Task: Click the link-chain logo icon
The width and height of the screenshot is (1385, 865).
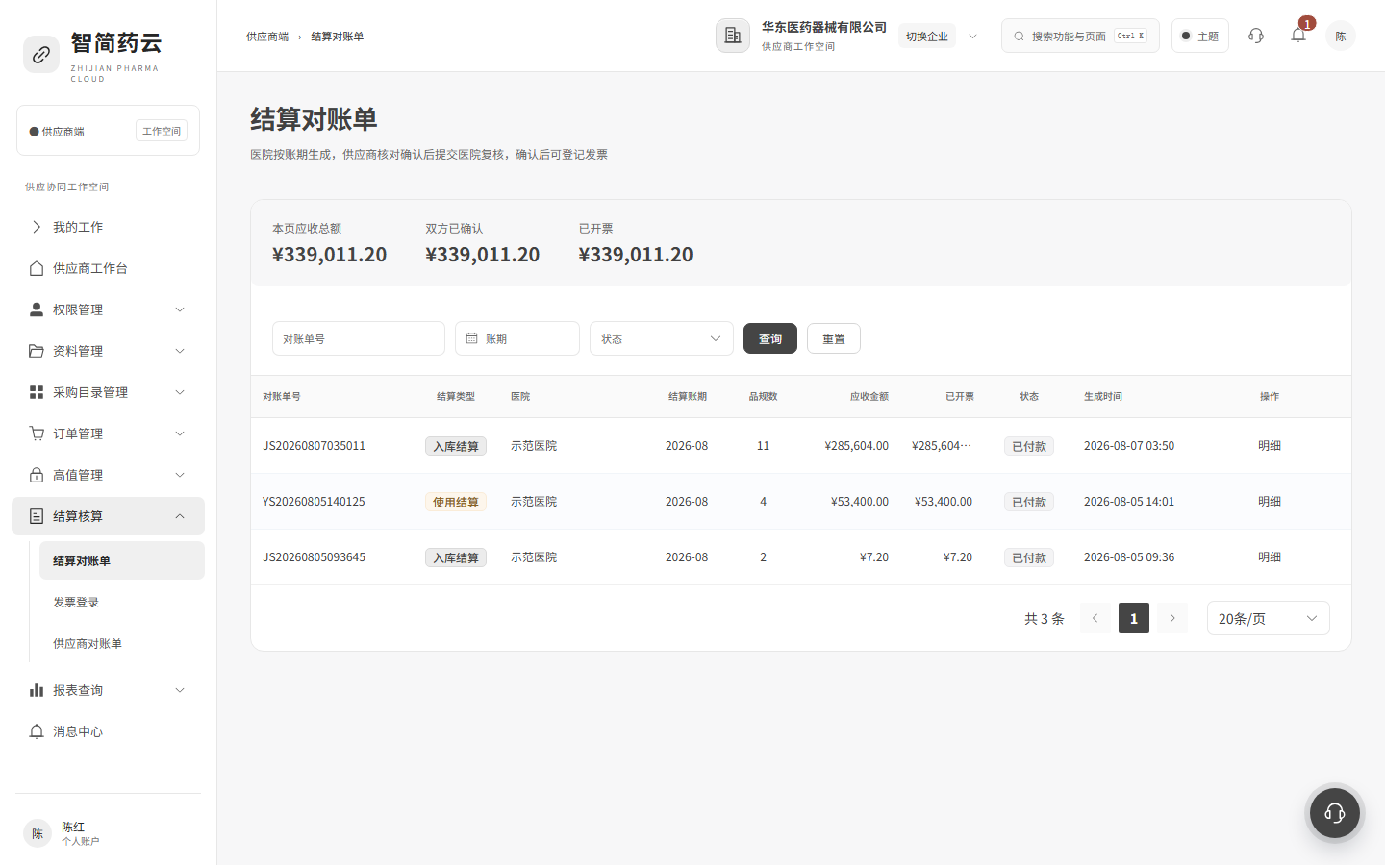Action: (41, 55)
